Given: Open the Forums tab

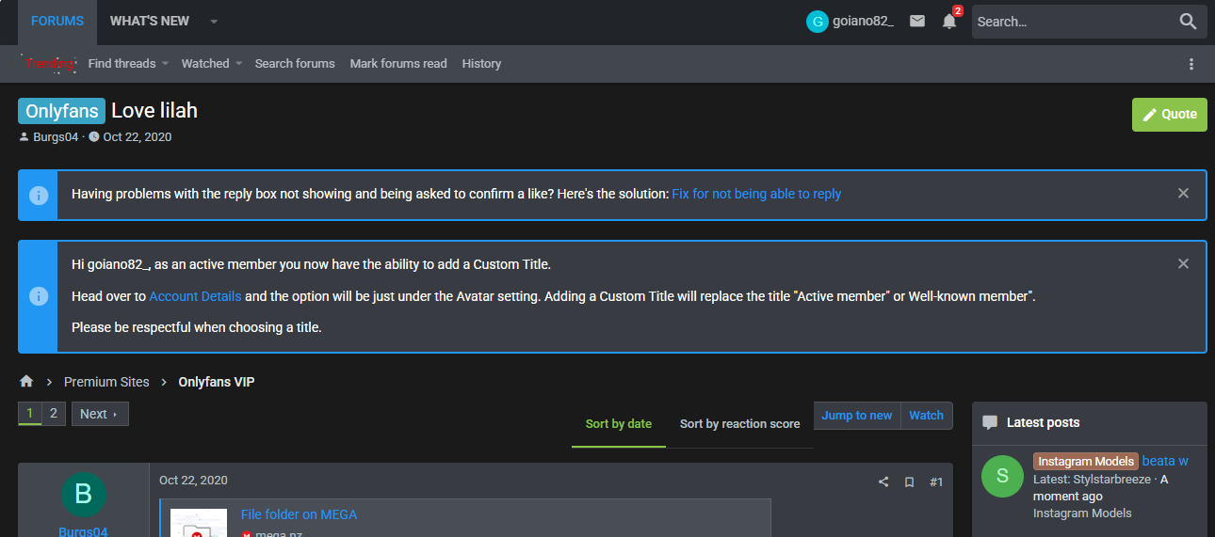Looking at the screenshot, I should click(x=57, y=22).
